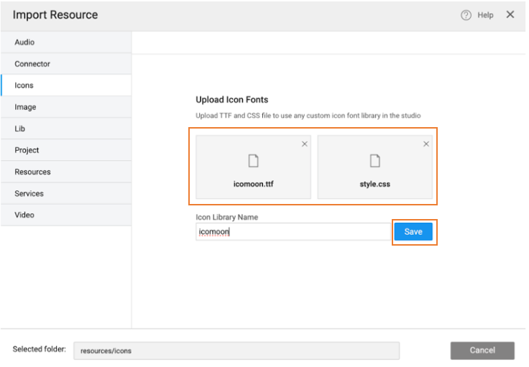This screenshot has height=367, width=529.
Task: Open the Video resource category
Action: pos(24,215)
